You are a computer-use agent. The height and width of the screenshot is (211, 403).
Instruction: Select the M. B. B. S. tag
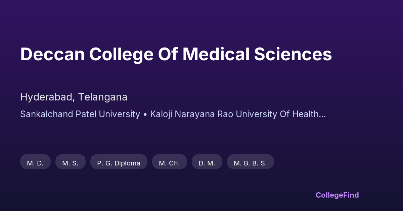click(250, 163)
